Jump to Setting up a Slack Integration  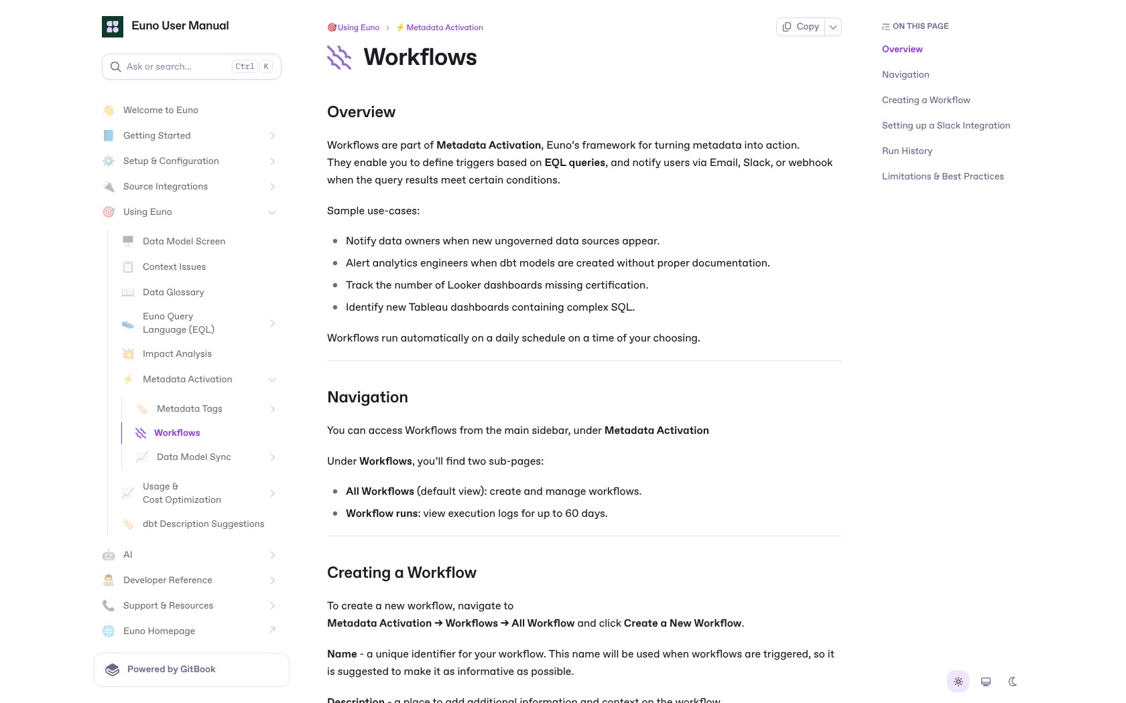pos(946,126)
